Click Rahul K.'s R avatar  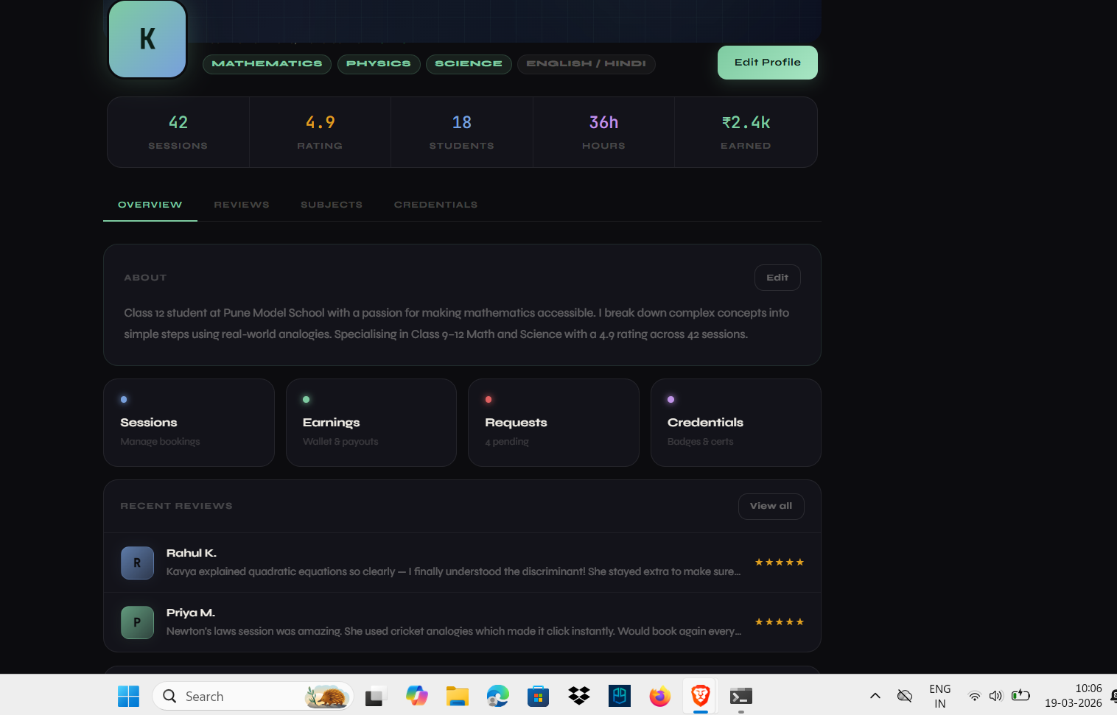coord(137,563)
